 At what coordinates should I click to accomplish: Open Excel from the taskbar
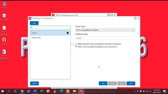41,91
